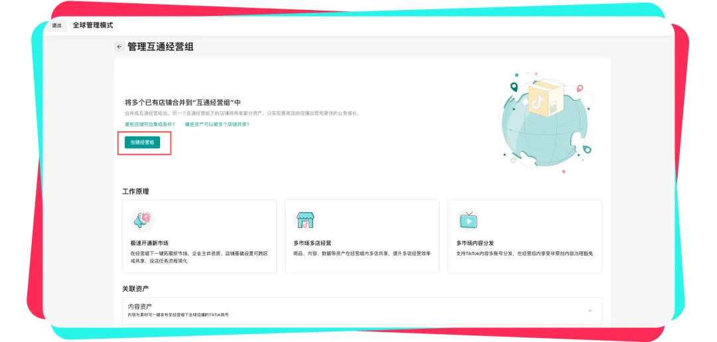The height and width of the screenshot is (342, 717).
Task: Select the 多市场内容分发 card title
Action: (475, 243)
